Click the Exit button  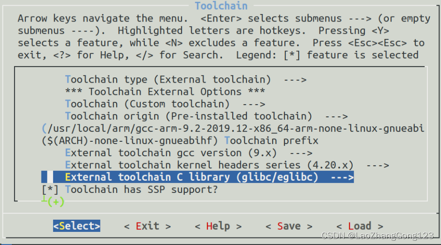point(147,226)
